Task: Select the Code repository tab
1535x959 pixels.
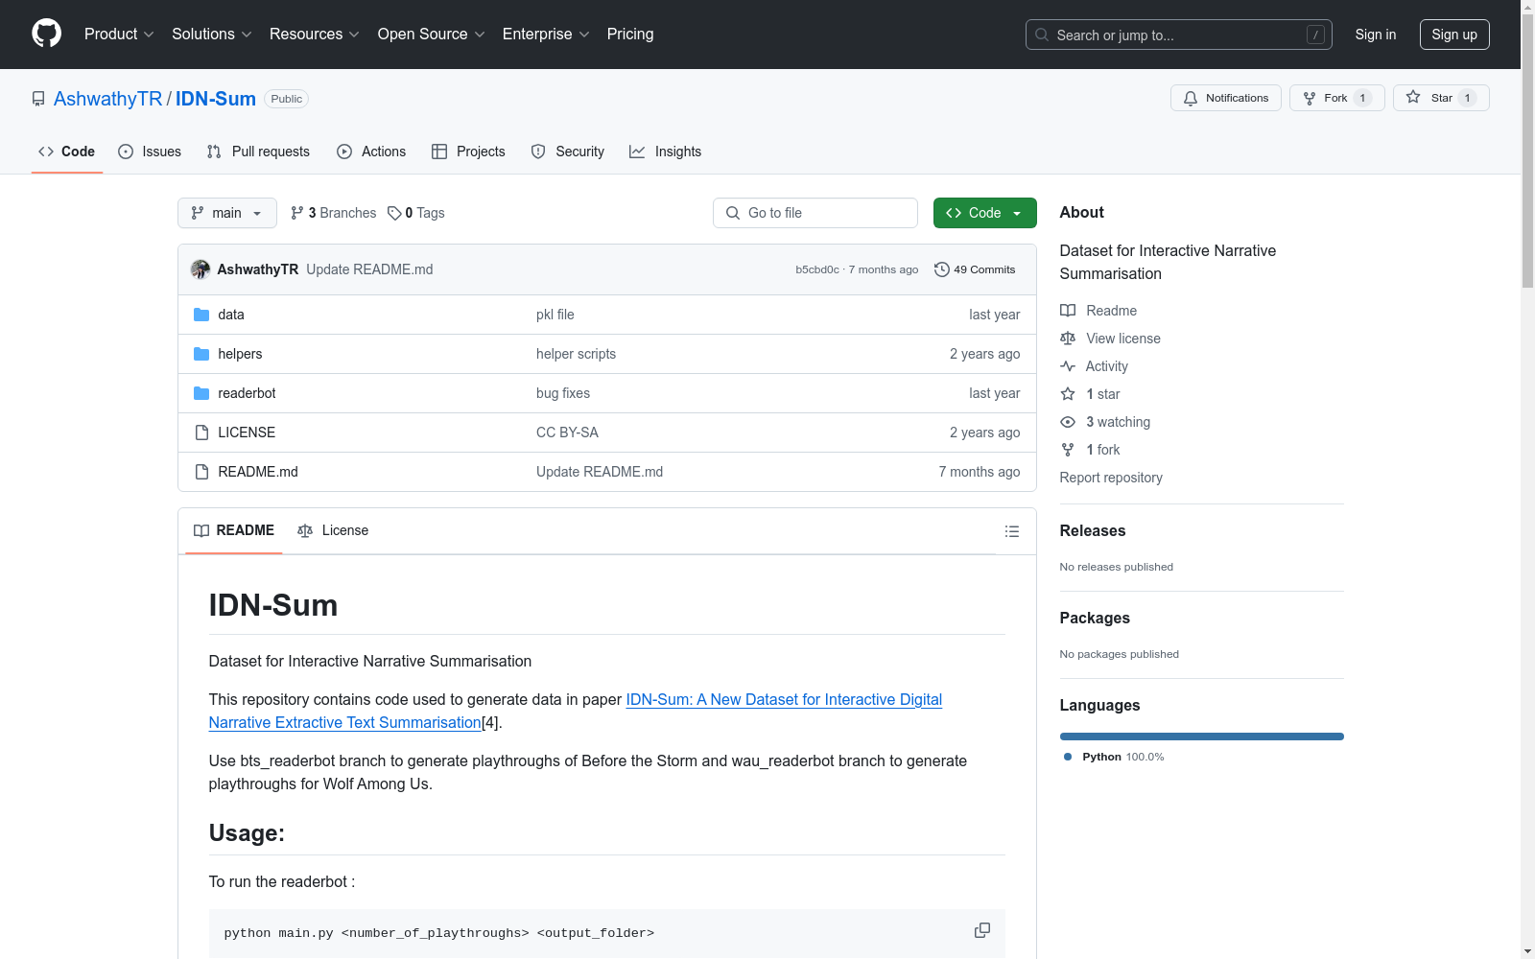Action: (67, 152)
